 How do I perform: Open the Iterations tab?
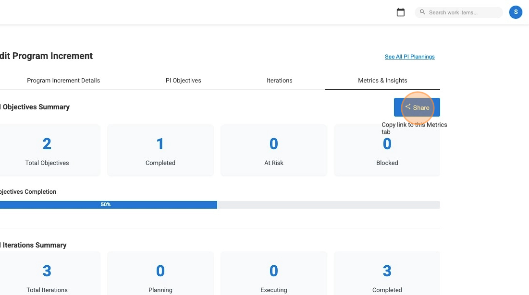[279, 80]
